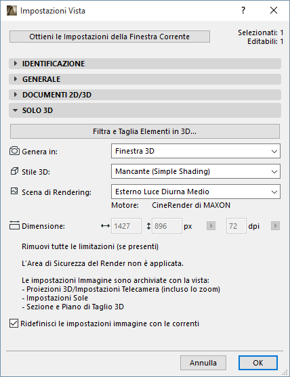This screenshot has width=290, height=377.
Task: Click the ArchiCAD app icon in title bar
Action: 12,11
